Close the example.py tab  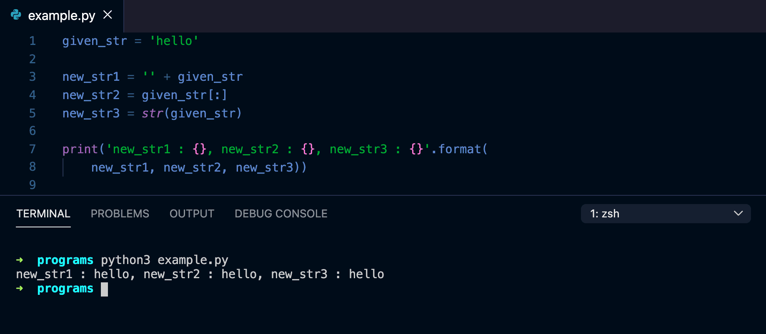[108, 15]
